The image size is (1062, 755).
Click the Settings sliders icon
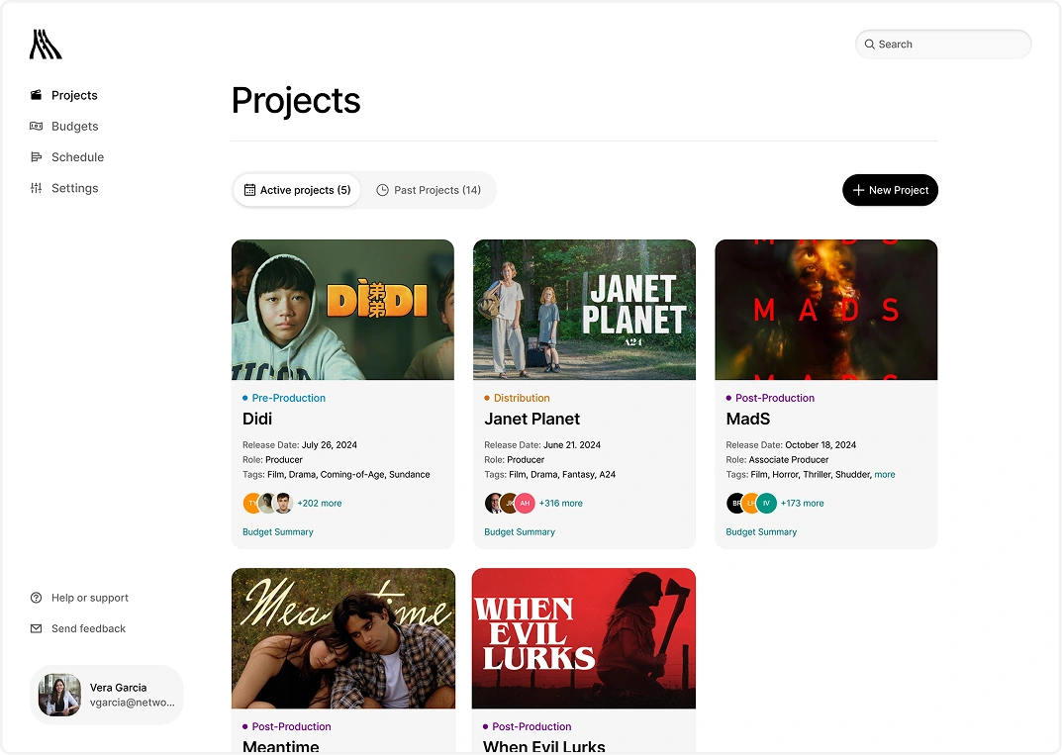coord(36,188)
